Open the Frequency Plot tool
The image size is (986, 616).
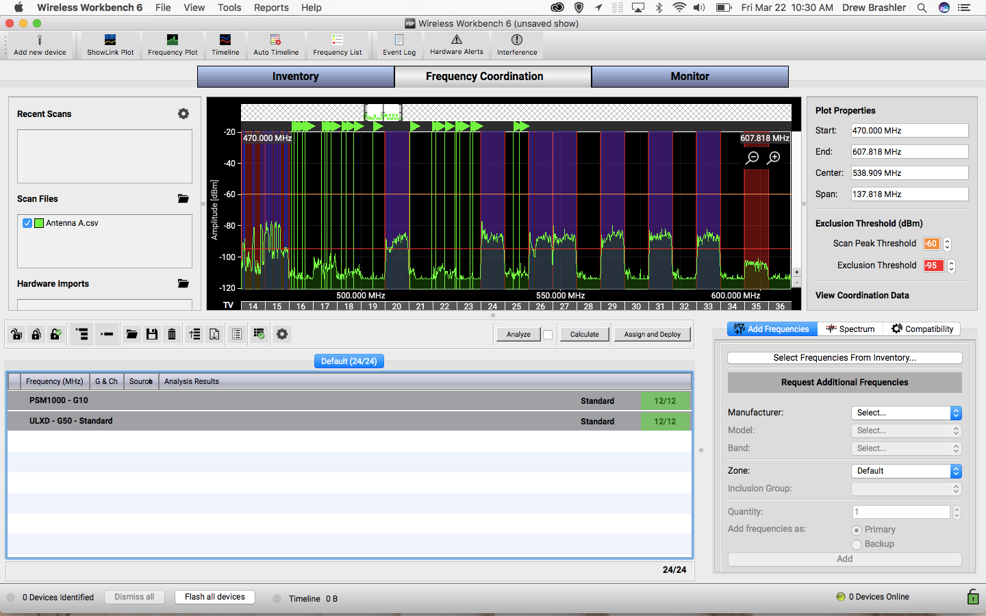(173, 45)
